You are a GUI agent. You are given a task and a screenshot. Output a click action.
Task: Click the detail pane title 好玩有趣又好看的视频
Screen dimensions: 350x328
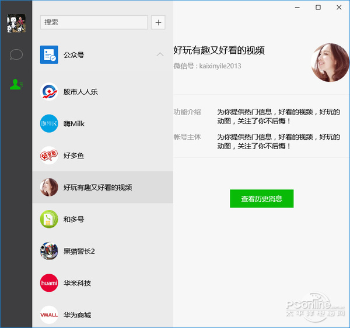[x=219, y=50]
